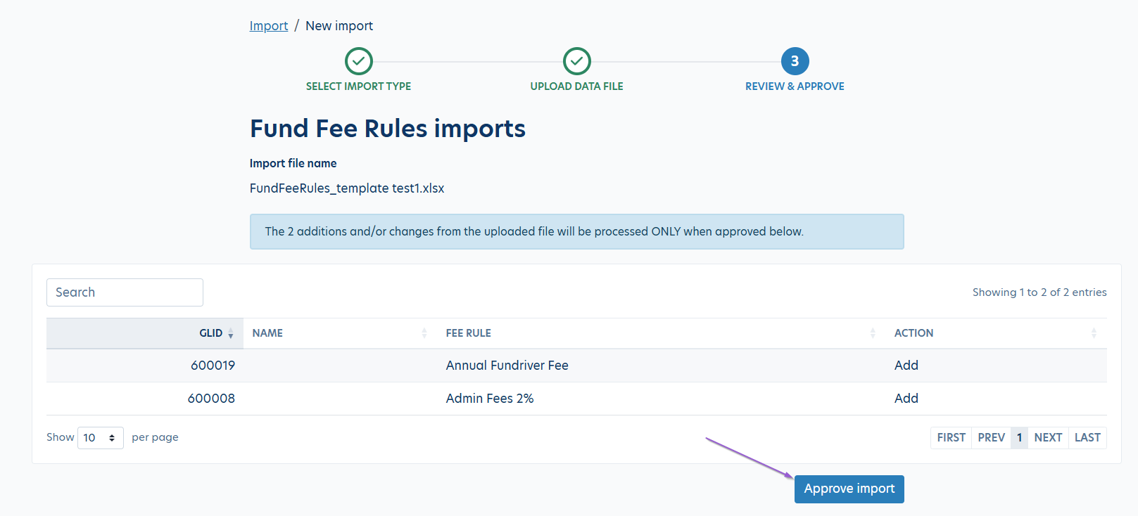Click the Upload Data File checkmark icon
The width and height of the screenshot is (1138, 516).
click(576, 61)
